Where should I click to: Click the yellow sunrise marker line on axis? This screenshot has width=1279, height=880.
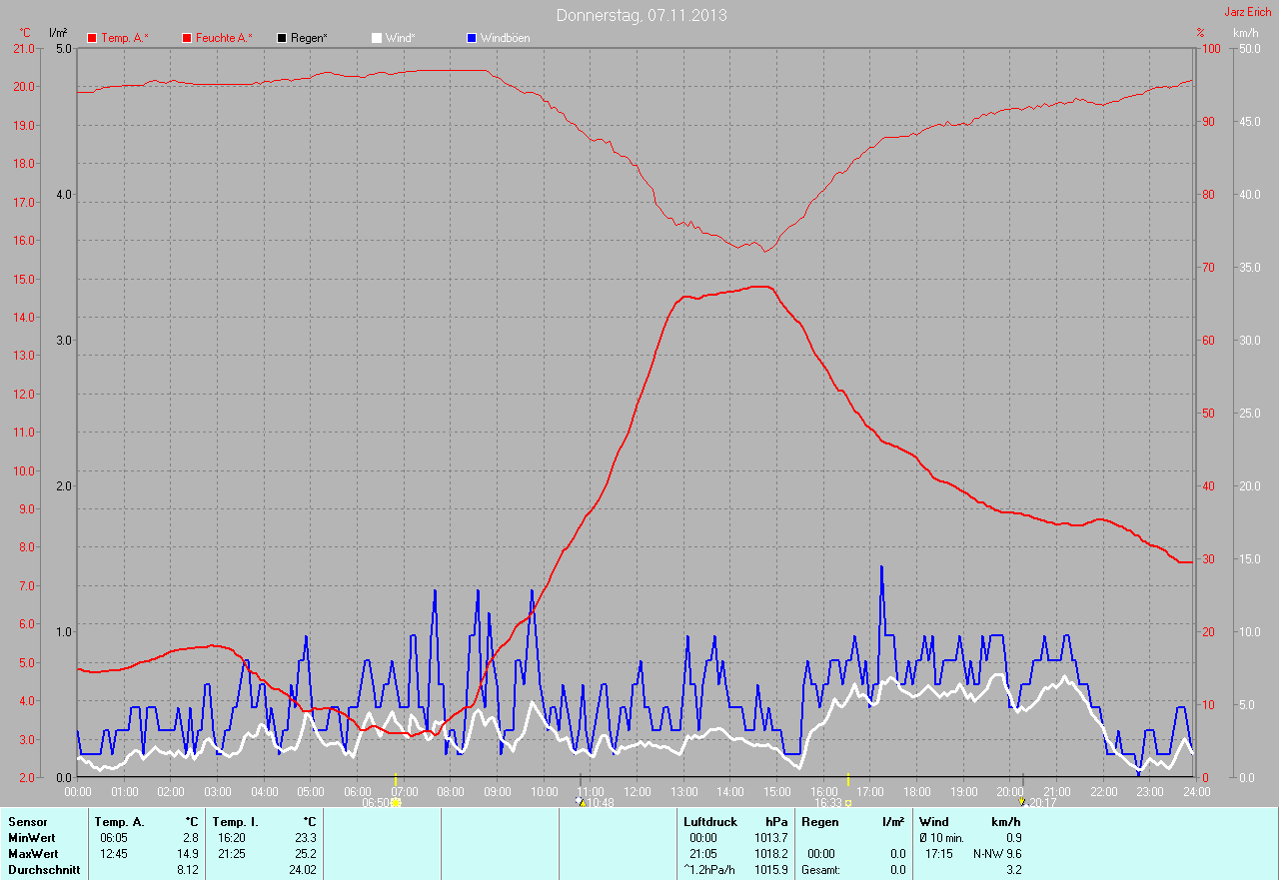397,779
